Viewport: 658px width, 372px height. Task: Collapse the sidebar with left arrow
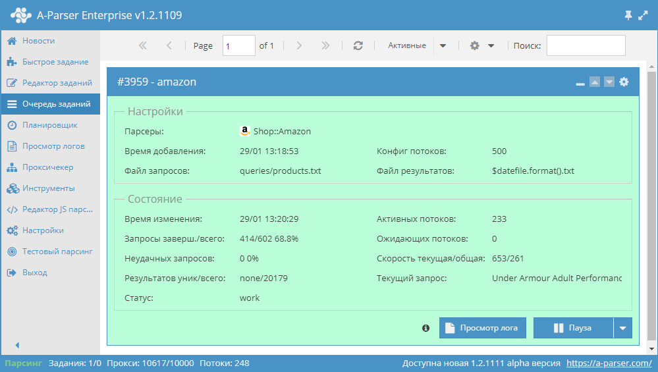[17, 345]
